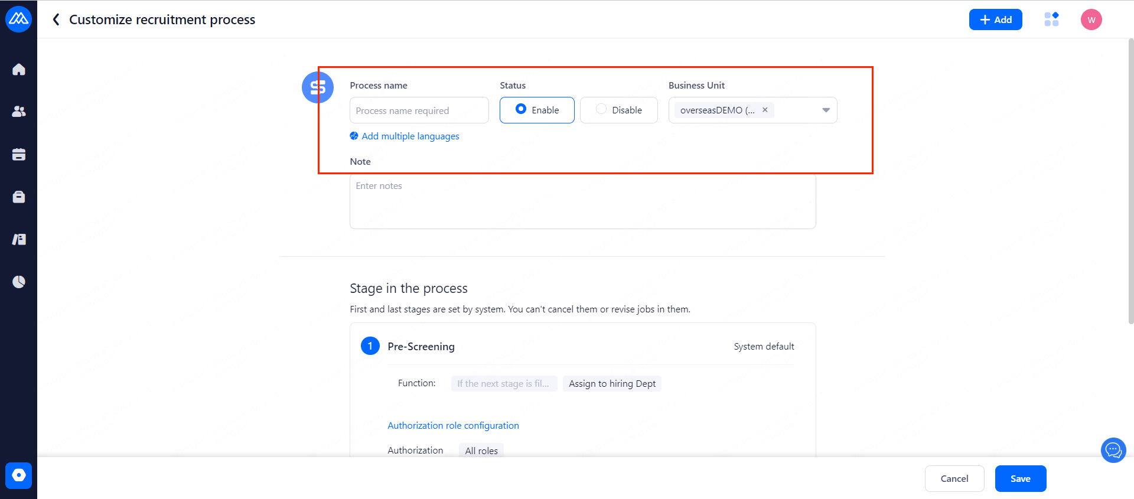Click the back arrow chevron
1134x499 pixels.
[56, 19]
